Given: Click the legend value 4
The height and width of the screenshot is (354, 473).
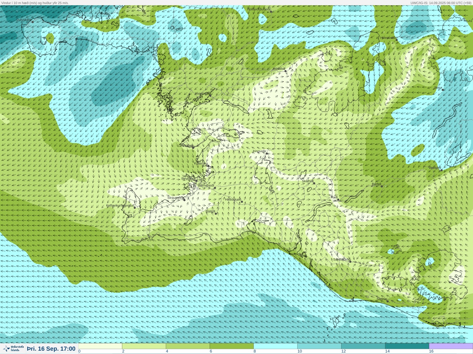Looking at the screenshot, I should point(167,351).
